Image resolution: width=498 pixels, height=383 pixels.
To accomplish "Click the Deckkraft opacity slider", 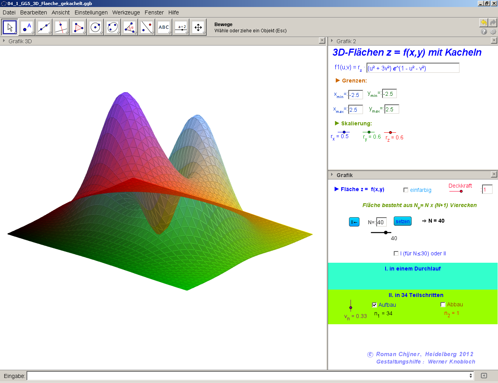I will [x=456, y=191].
